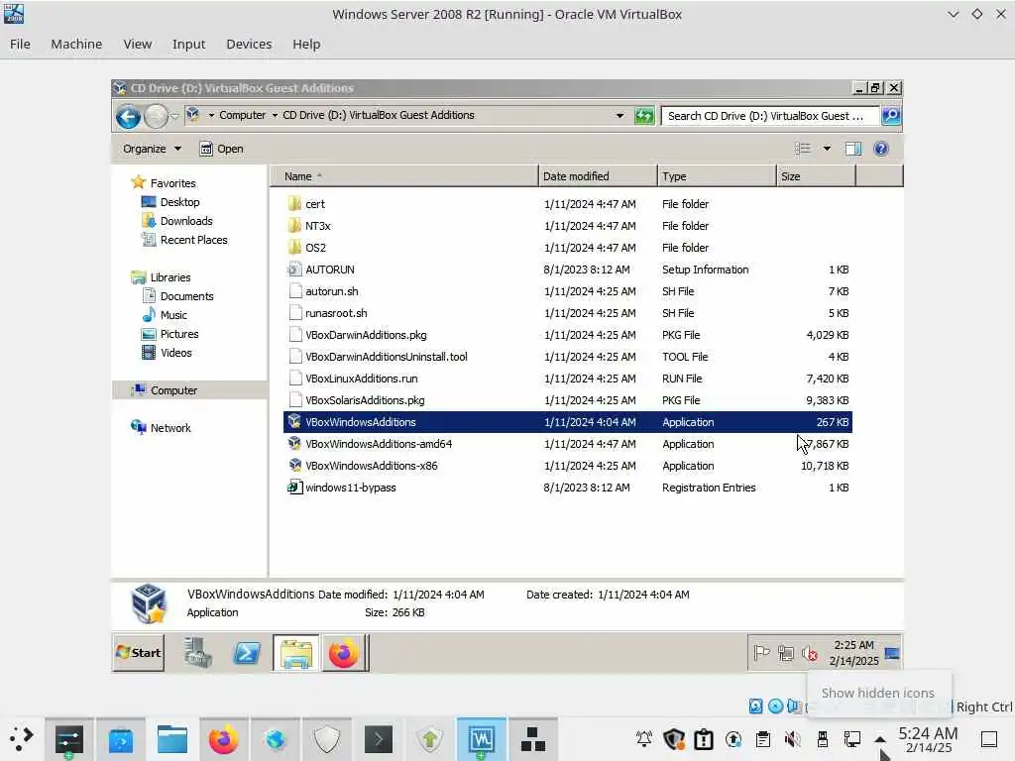Go back with the Explorer back arrow
This screenshot has width=1015, height=761.
[x=128, y=117]
